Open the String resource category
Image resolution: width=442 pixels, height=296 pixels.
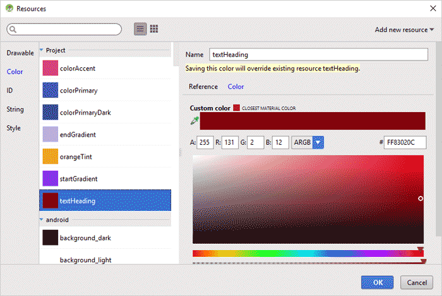click(15, 109)
